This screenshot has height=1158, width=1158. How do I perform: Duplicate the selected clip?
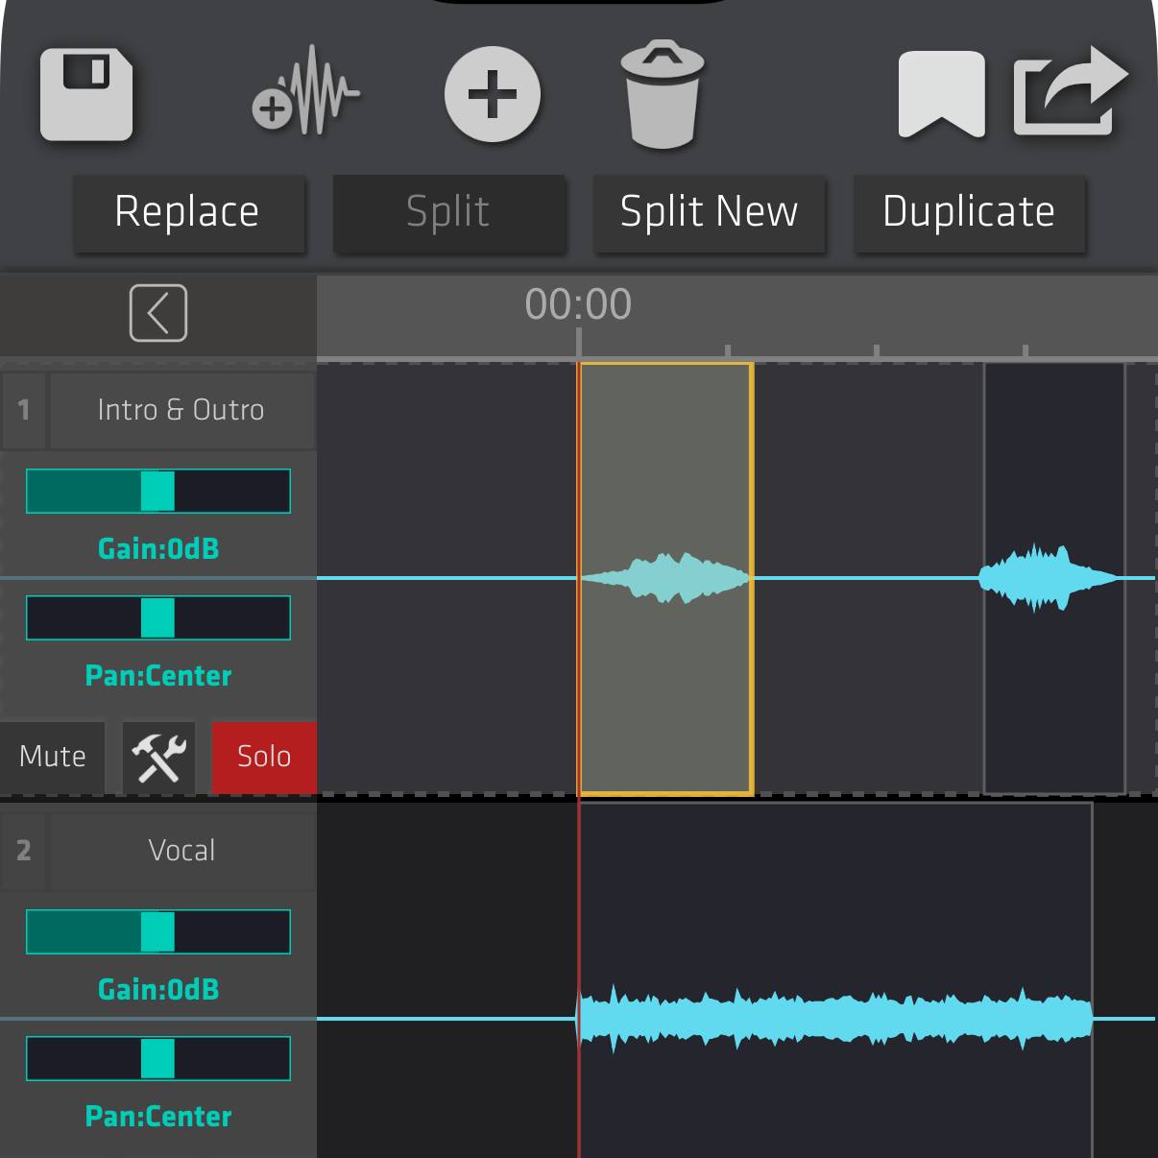pyautogui.click(x=970, y=212)
